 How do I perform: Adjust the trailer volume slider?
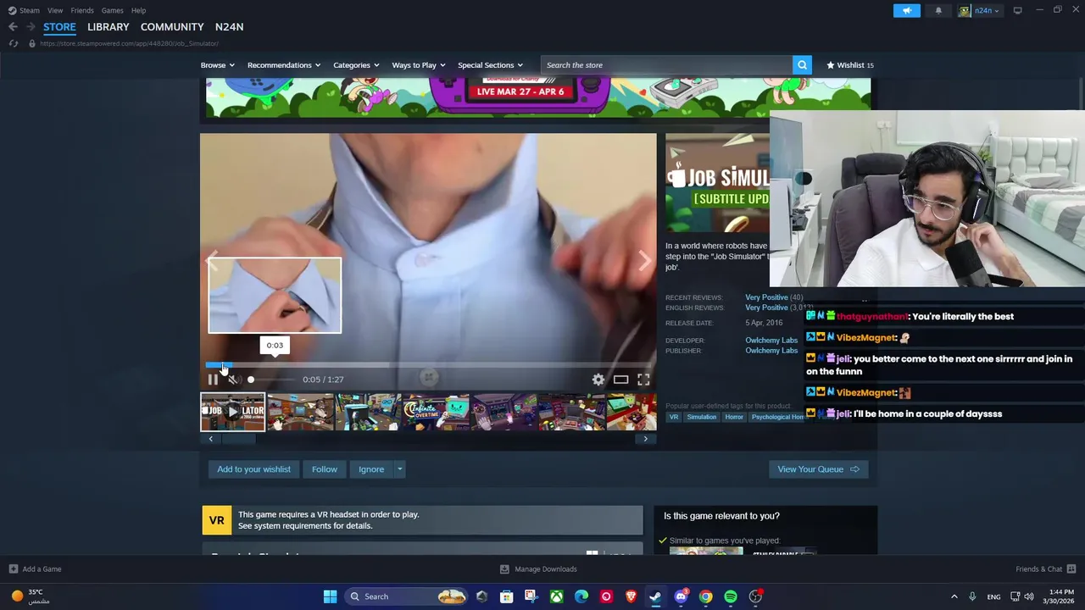tap(271, 380)
